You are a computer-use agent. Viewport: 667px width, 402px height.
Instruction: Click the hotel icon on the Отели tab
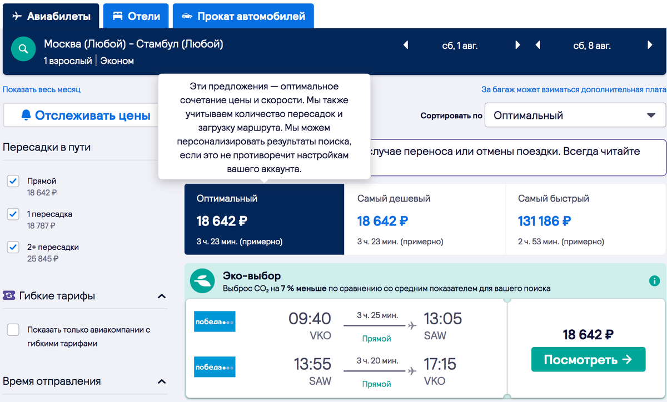118,16
